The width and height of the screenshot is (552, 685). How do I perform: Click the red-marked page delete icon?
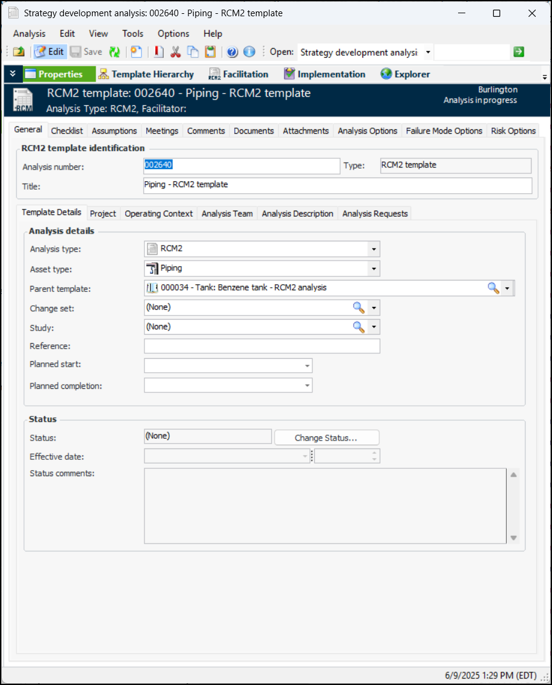coord(159,52)
